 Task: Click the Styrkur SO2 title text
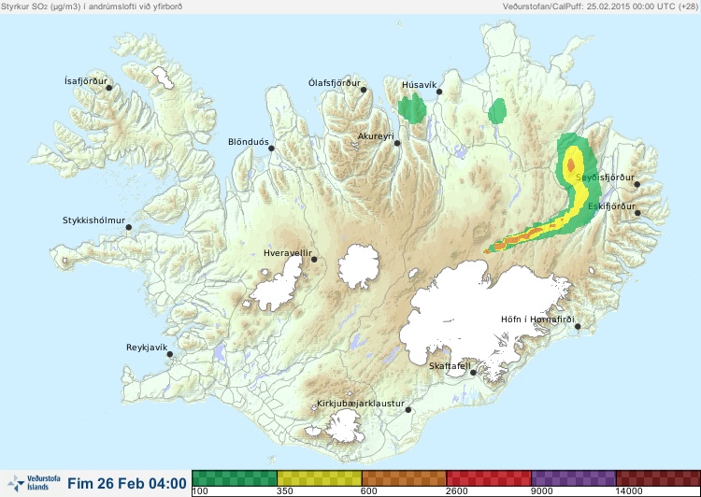92,7
